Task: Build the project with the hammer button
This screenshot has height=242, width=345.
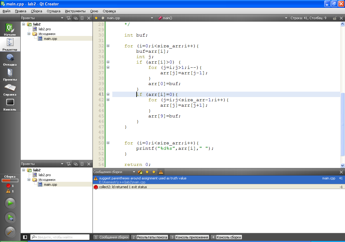Action: point(10,232)
